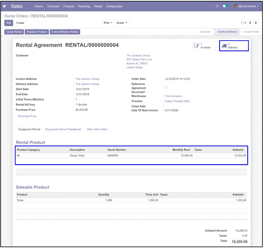Screen dimensions: 264x249
Task: Open the apps grid menu icon
Action: click(x=4, y=6)
